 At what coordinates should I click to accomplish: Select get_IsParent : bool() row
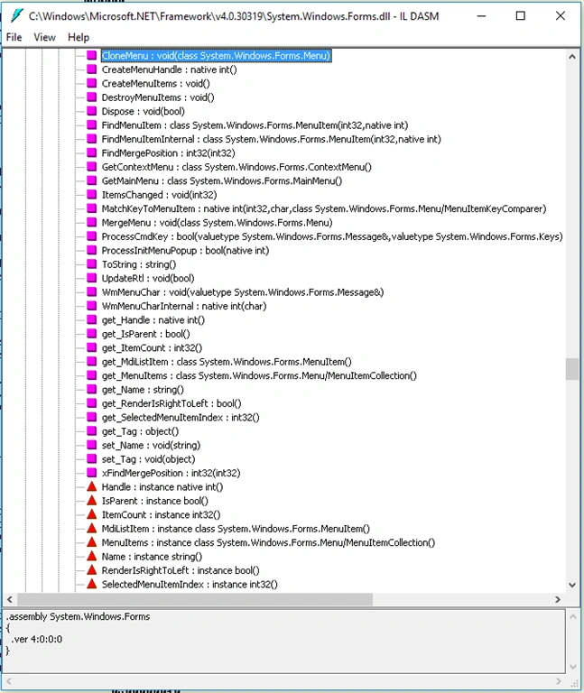[145, 334]
